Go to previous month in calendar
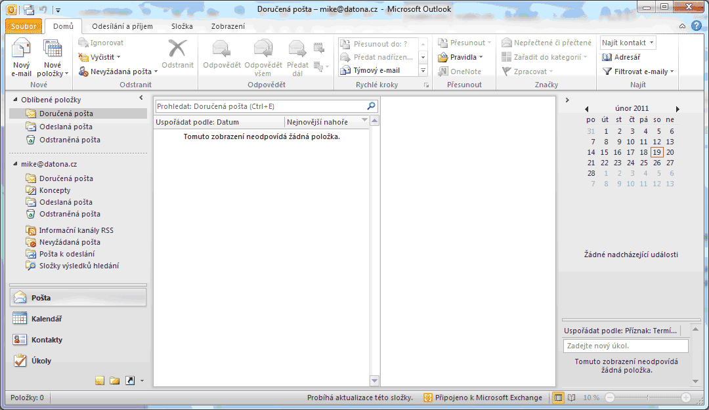709x410 pixels. (586, 109)
